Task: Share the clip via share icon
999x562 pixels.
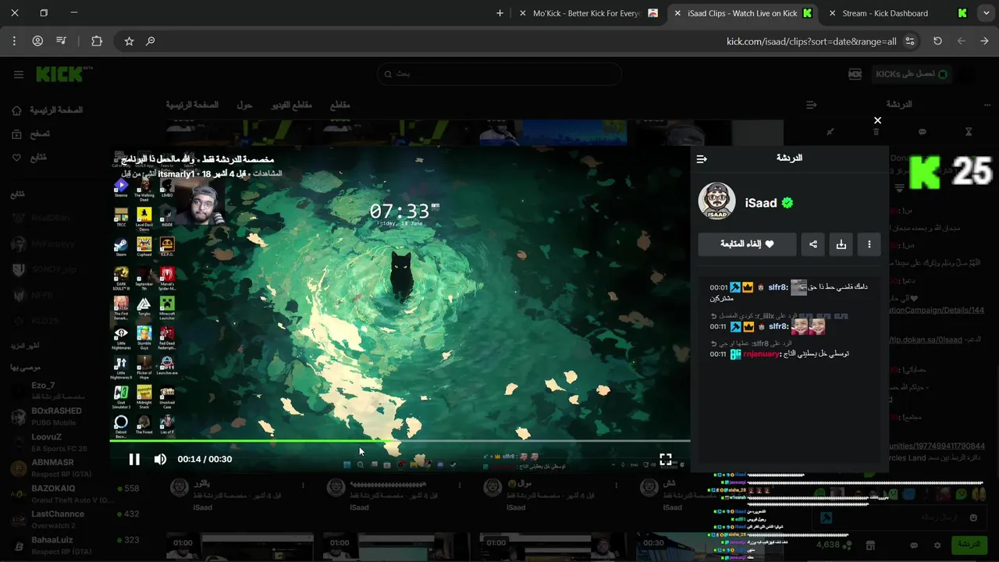Action: click(813, 244)
